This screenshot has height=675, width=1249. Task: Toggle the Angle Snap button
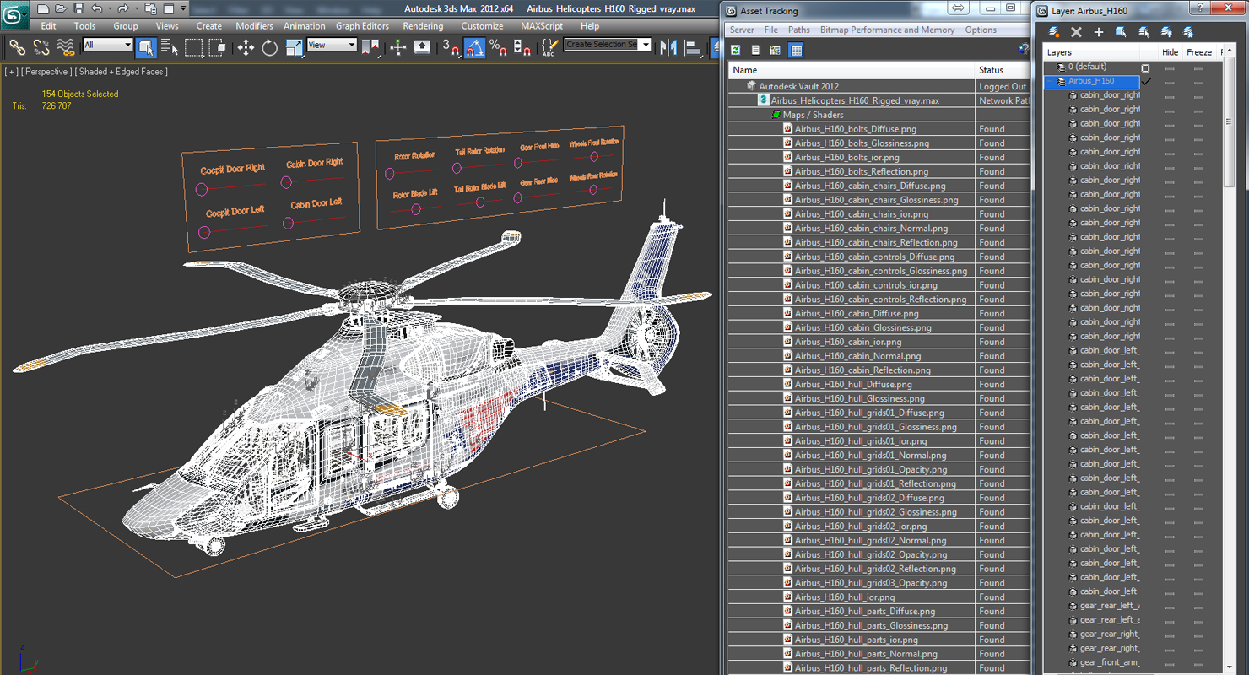pos(474,47)
